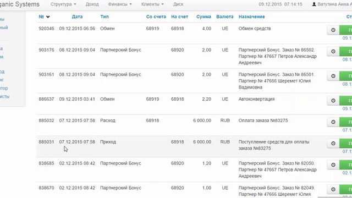Click Заказ № 82050 partner bonus description
This screenshot has width=352, height=198.
pos(277,169)
